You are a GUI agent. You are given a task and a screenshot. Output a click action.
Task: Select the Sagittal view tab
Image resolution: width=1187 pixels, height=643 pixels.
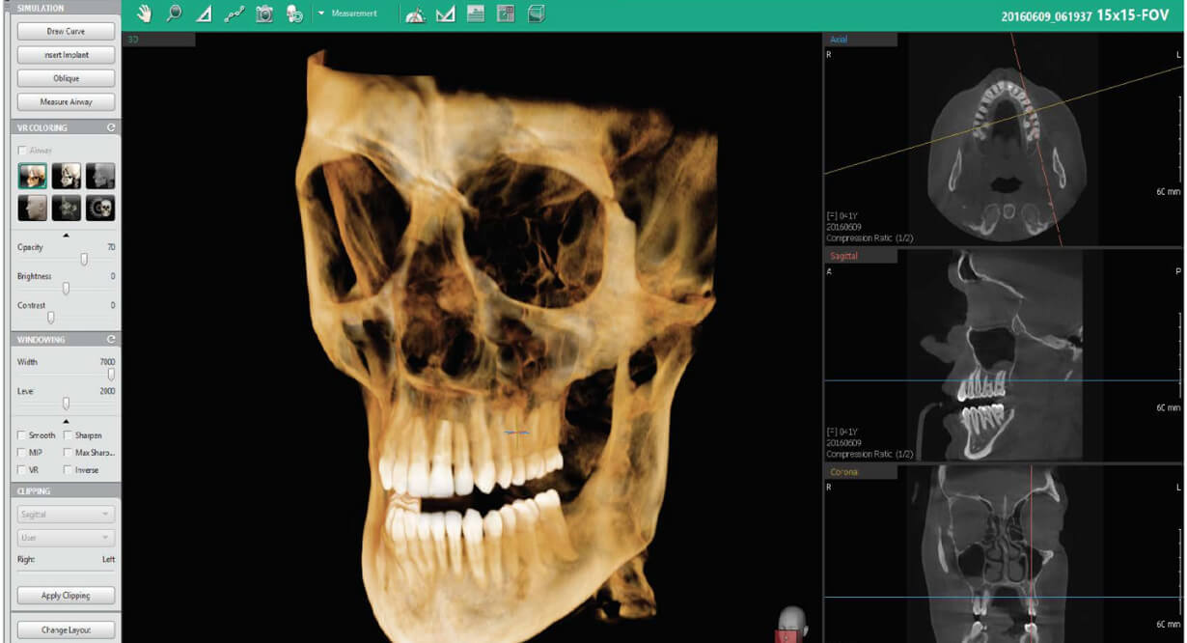pyautogui.click(x=860, y=256)
